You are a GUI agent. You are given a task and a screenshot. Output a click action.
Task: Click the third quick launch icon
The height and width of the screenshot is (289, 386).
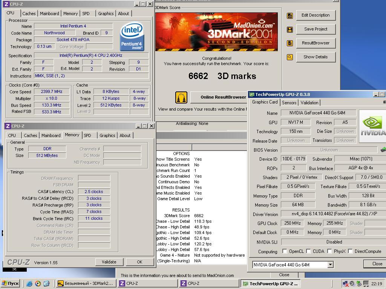tap(46, 284)
